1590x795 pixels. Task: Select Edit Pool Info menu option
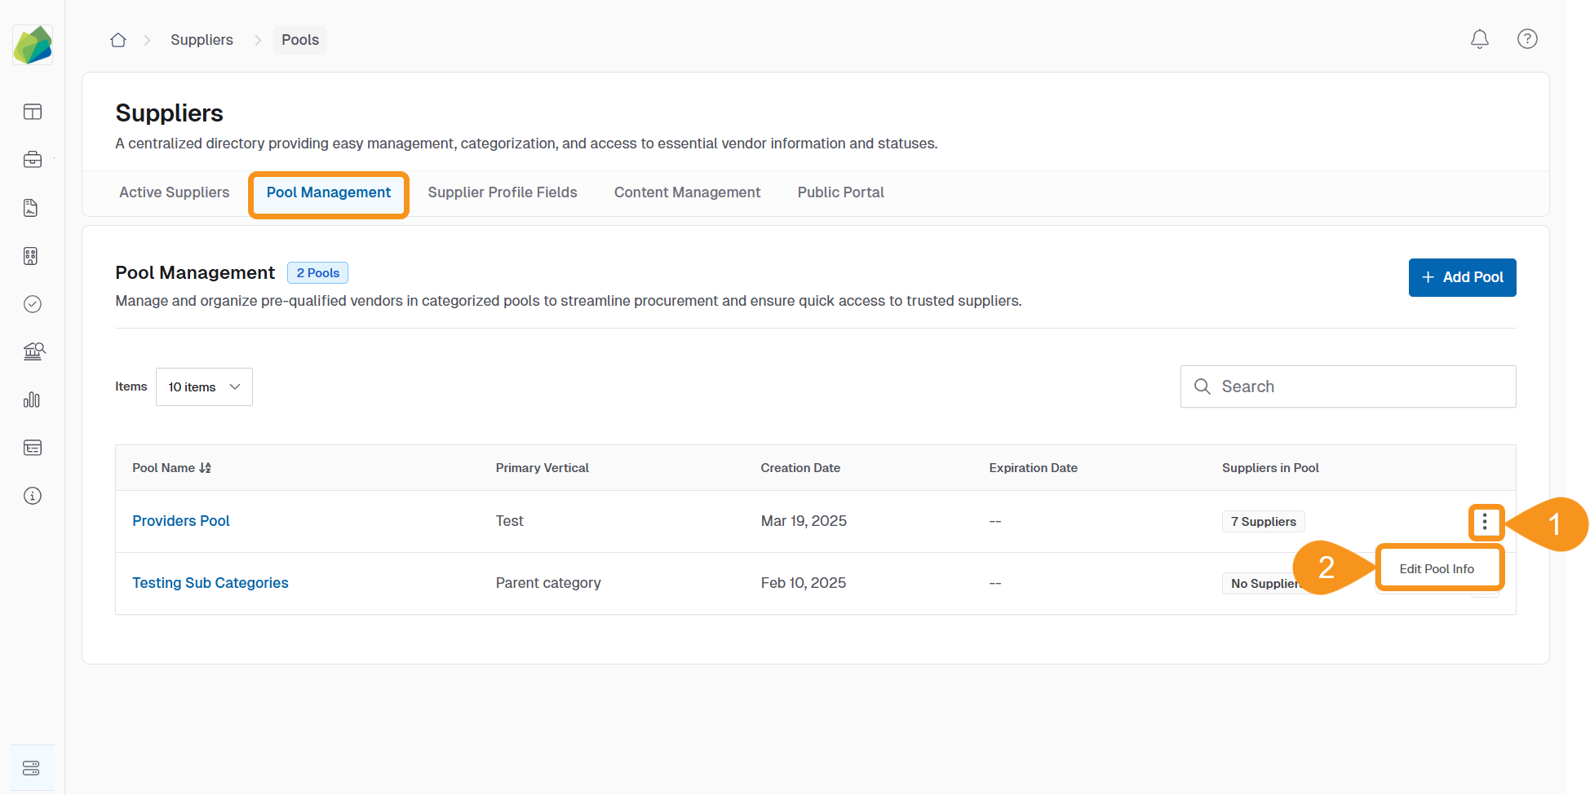pyautogui.click(x=1437, y=569)
